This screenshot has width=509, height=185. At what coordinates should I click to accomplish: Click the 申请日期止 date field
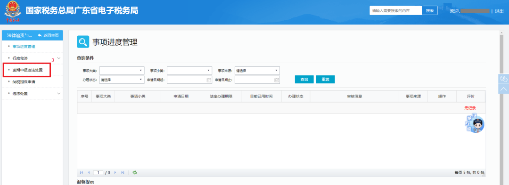(257, 80)
